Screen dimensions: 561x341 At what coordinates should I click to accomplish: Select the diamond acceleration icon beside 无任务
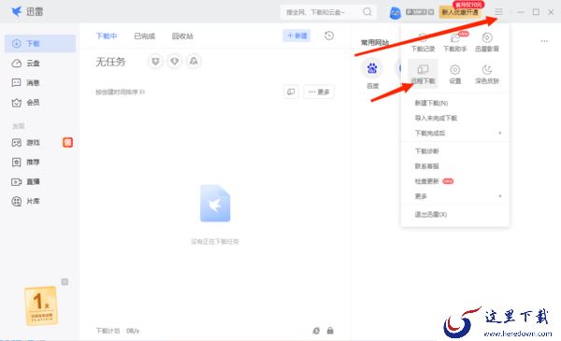[x=175, y=62]
